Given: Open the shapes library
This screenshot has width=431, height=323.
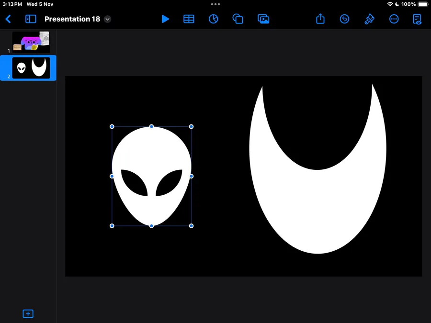Looking at the screenshot, I should 238,19.
